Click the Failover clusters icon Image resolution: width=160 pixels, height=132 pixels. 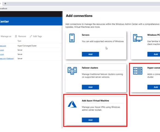pyautogui.click(x=72, y=71)
